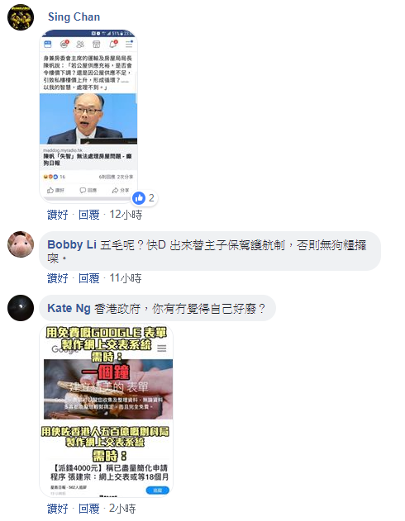Open Sing Chan's profile avatar
405x521 pixels.
(x=21, y=17)
